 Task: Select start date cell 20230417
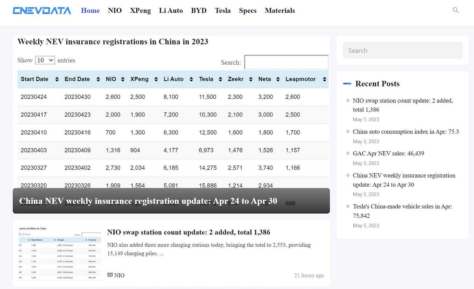click(x=34, y=115)
